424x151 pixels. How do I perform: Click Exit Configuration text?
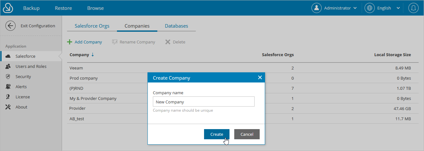pyautogui.click(x=38, y=26)
